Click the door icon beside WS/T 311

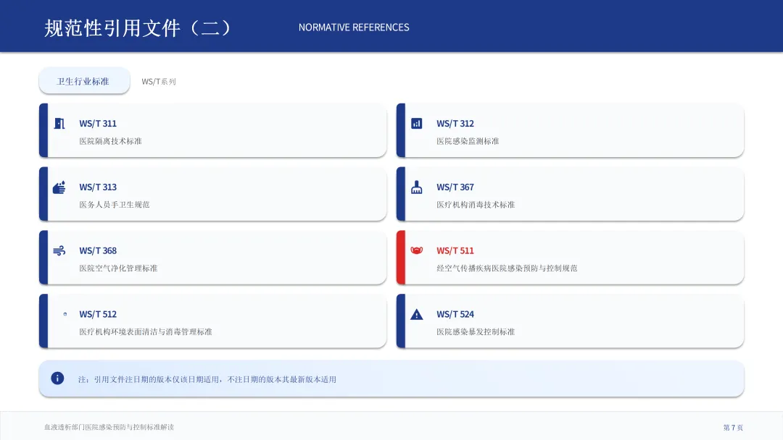(59, 124)
